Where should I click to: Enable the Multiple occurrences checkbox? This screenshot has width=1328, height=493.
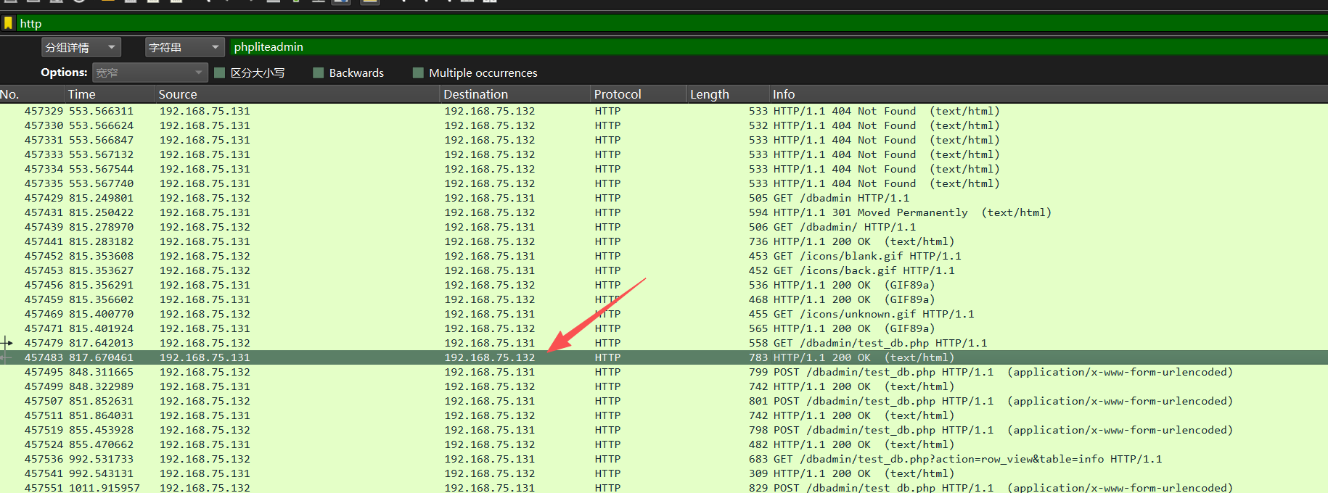(418, 72)
